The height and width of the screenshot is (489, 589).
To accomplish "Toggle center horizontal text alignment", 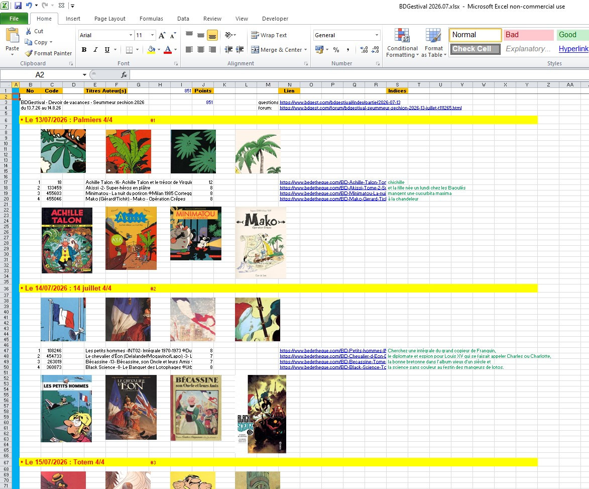I will pos(201,50).
